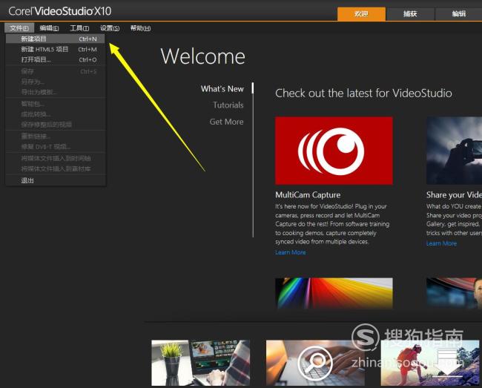The width and height of the screenshot is (482, 388).
Task: Open the rainbow color spectrum thumbnail
Action: [334, 293]
